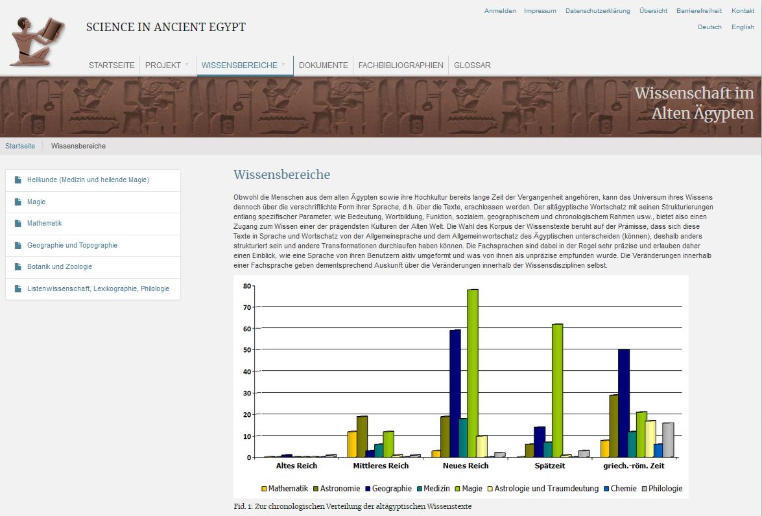
Task: Switch to the STARTSEITE tab
Action: tap(112, 65)
